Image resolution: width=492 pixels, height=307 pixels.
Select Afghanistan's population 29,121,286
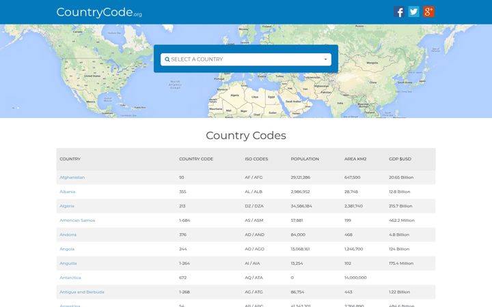tap(300, 177)
